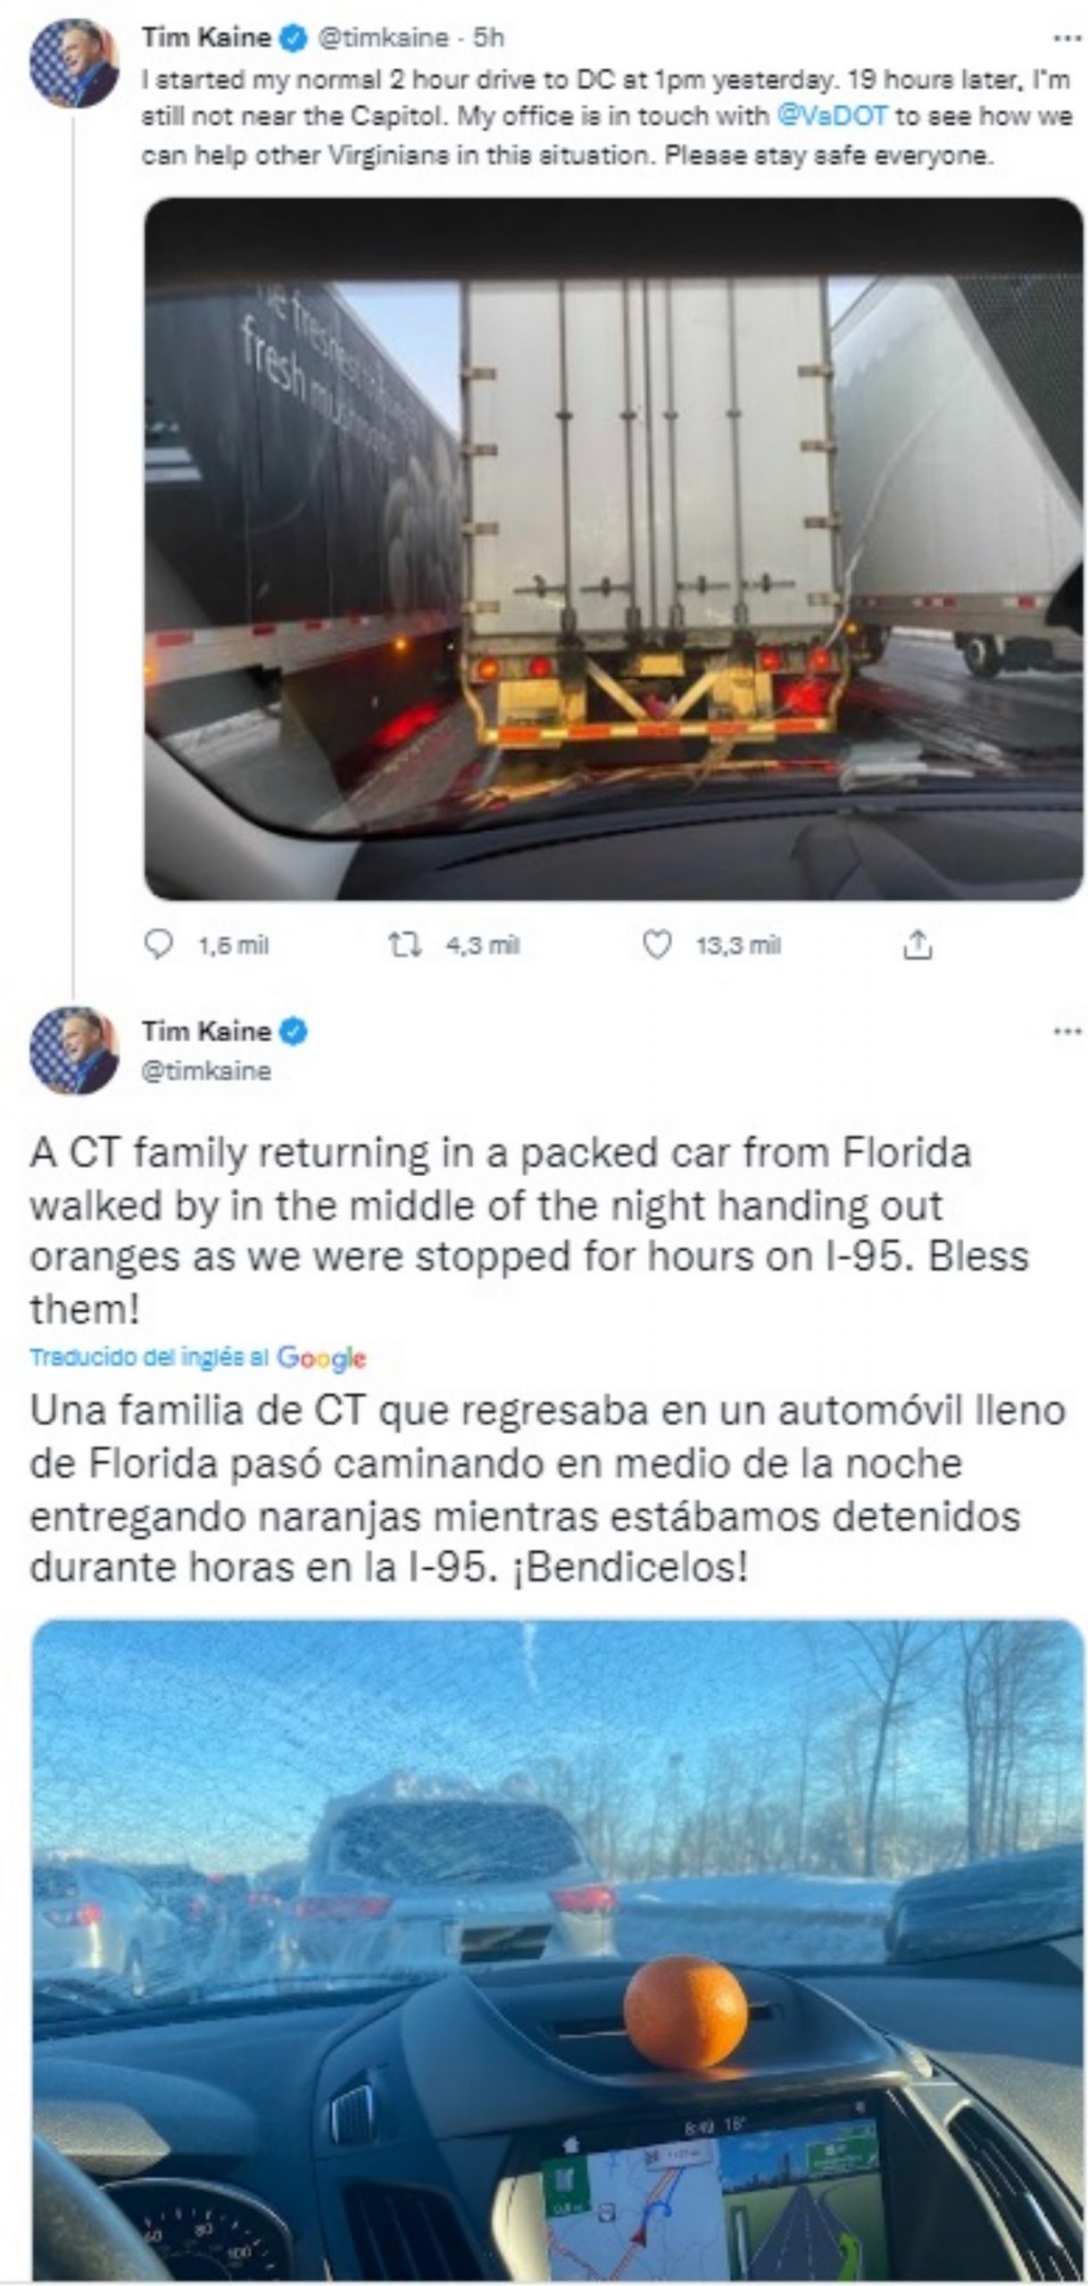The width and height of the screenshot is (1088, 2286).
Task: Open the Tim Kaine name on the first tweet
Action: 207,38
